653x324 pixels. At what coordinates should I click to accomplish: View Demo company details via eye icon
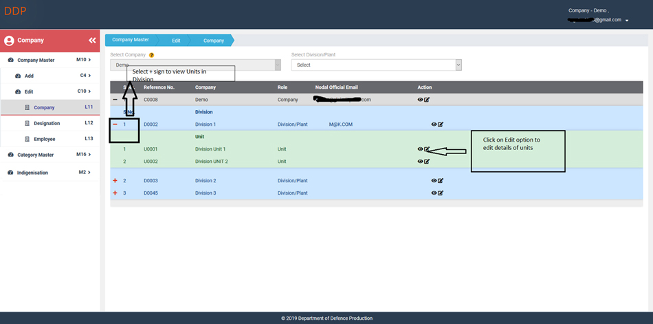pyautogui.click(x=420, y=100)
